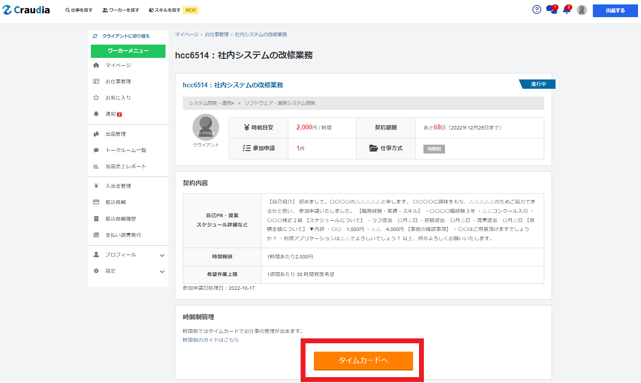Viewport: 641px width, 383px height.
Task: Click the client no-image profile thumbnail
Action: [x=206, y=128]
